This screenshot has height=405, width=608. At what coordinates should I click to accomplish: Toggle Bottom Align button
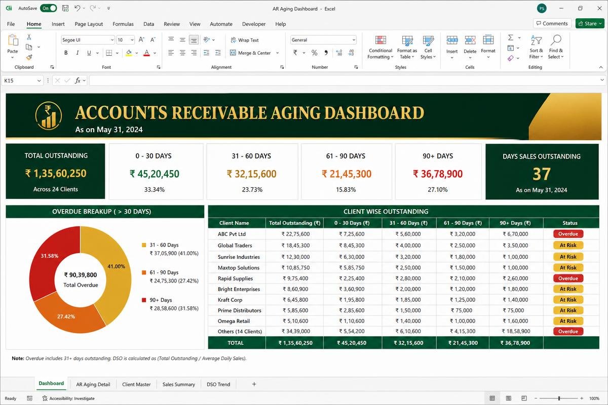[x=194, y=39]
